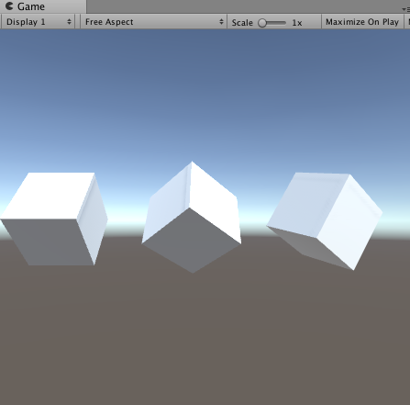
Task: Click the Scale slider handle
Action: (262, 23)
